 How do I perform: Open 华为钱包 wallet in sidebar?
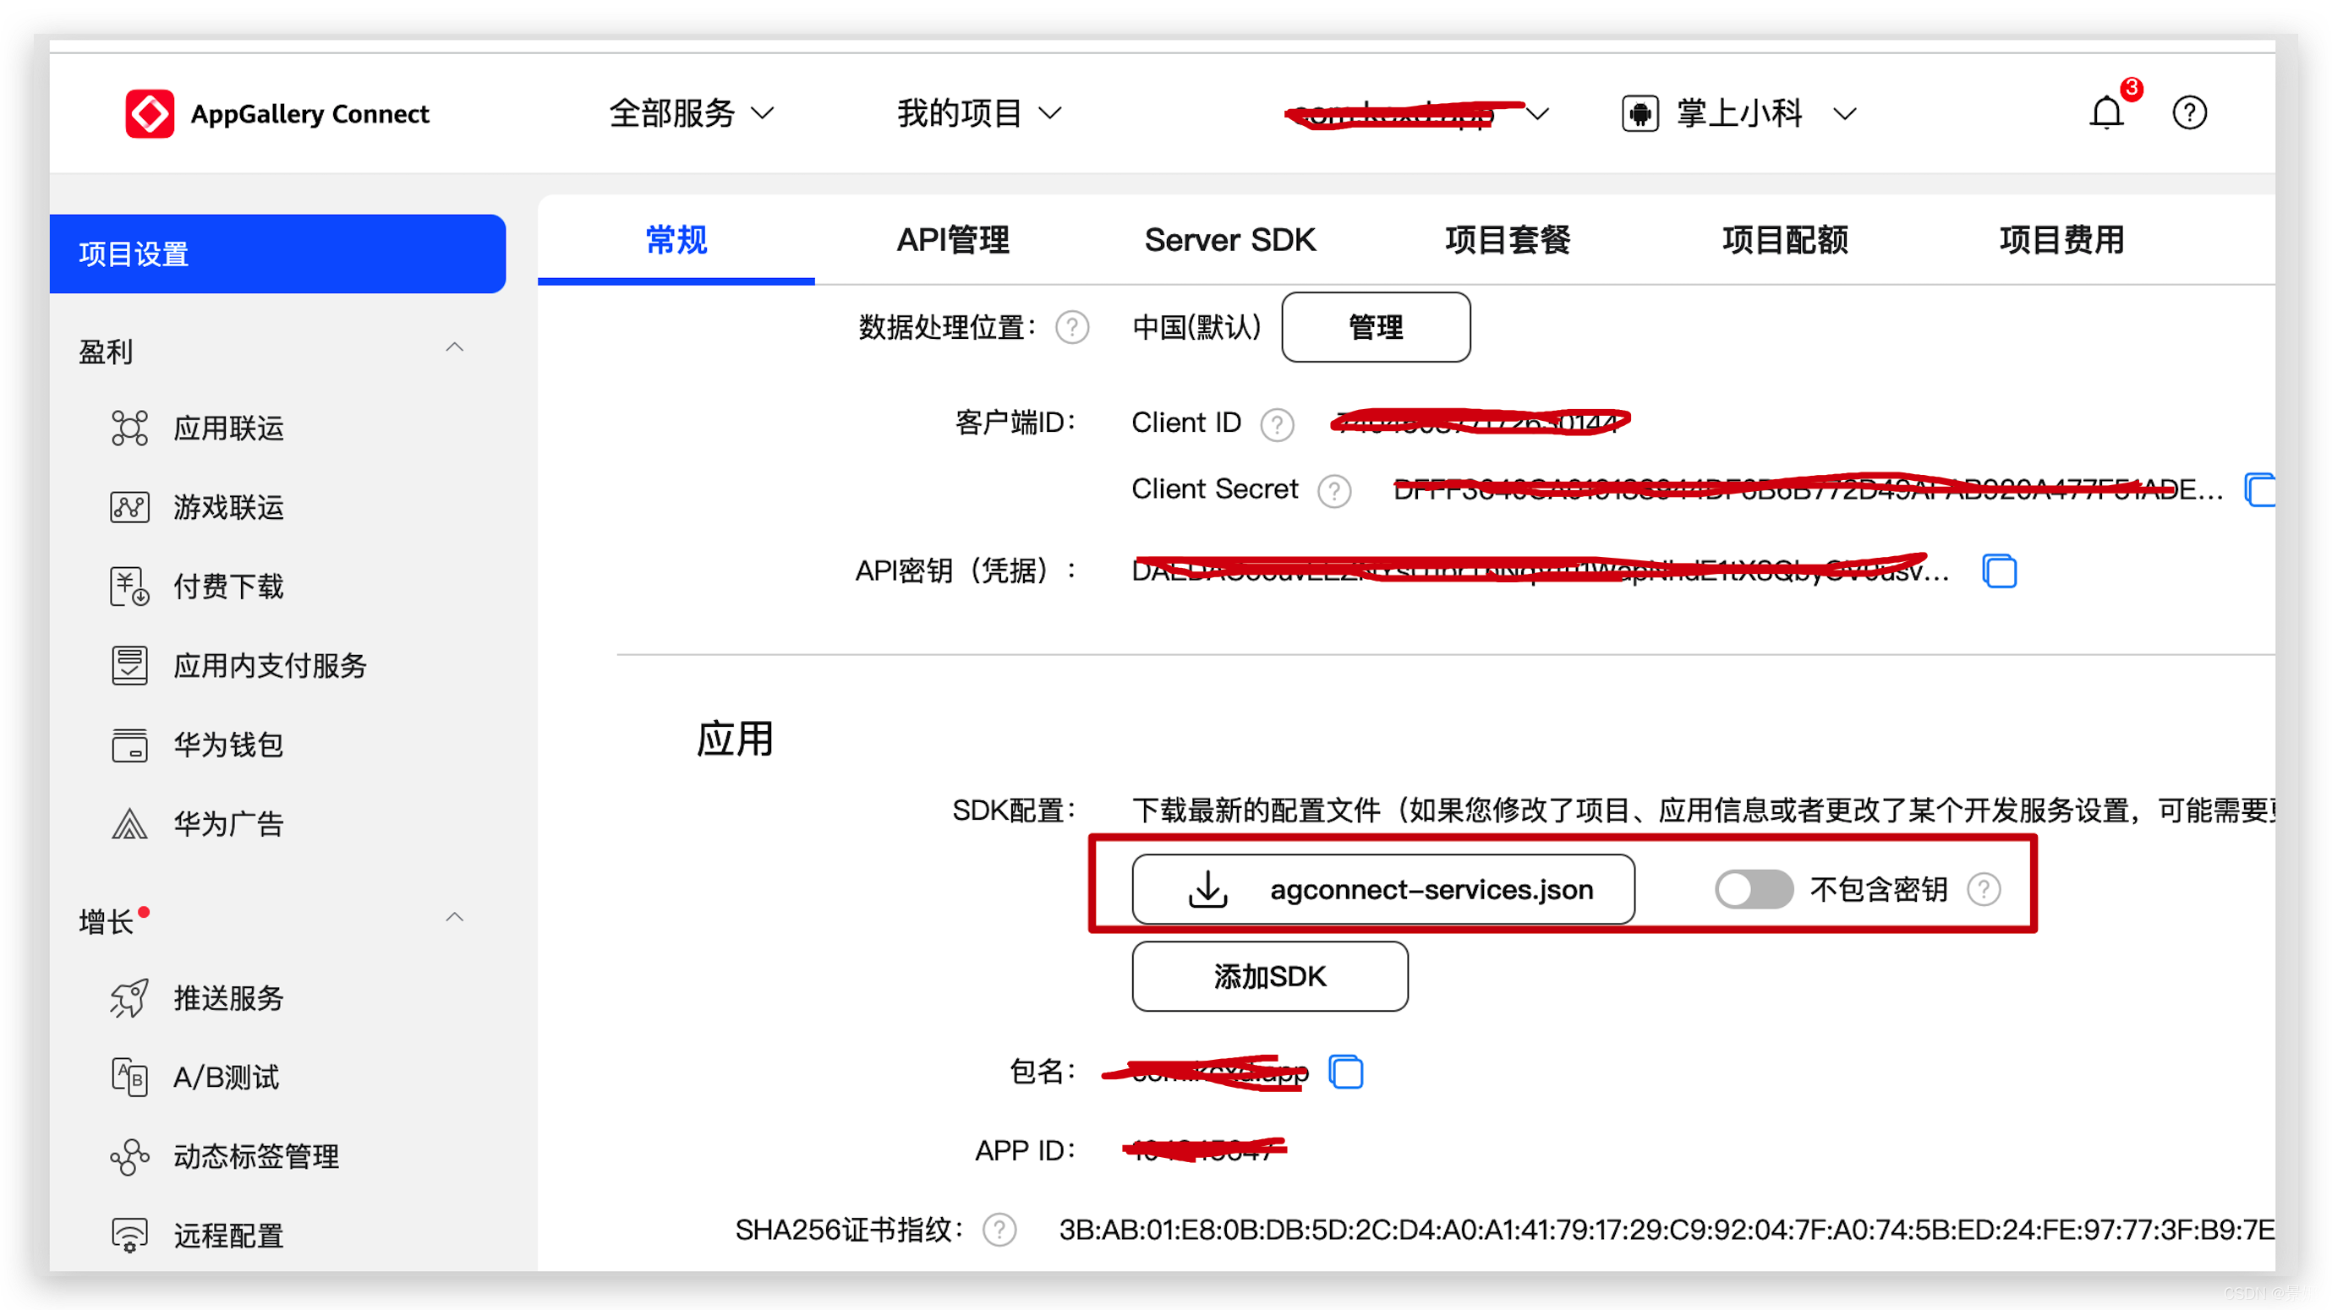coord(228,745)
